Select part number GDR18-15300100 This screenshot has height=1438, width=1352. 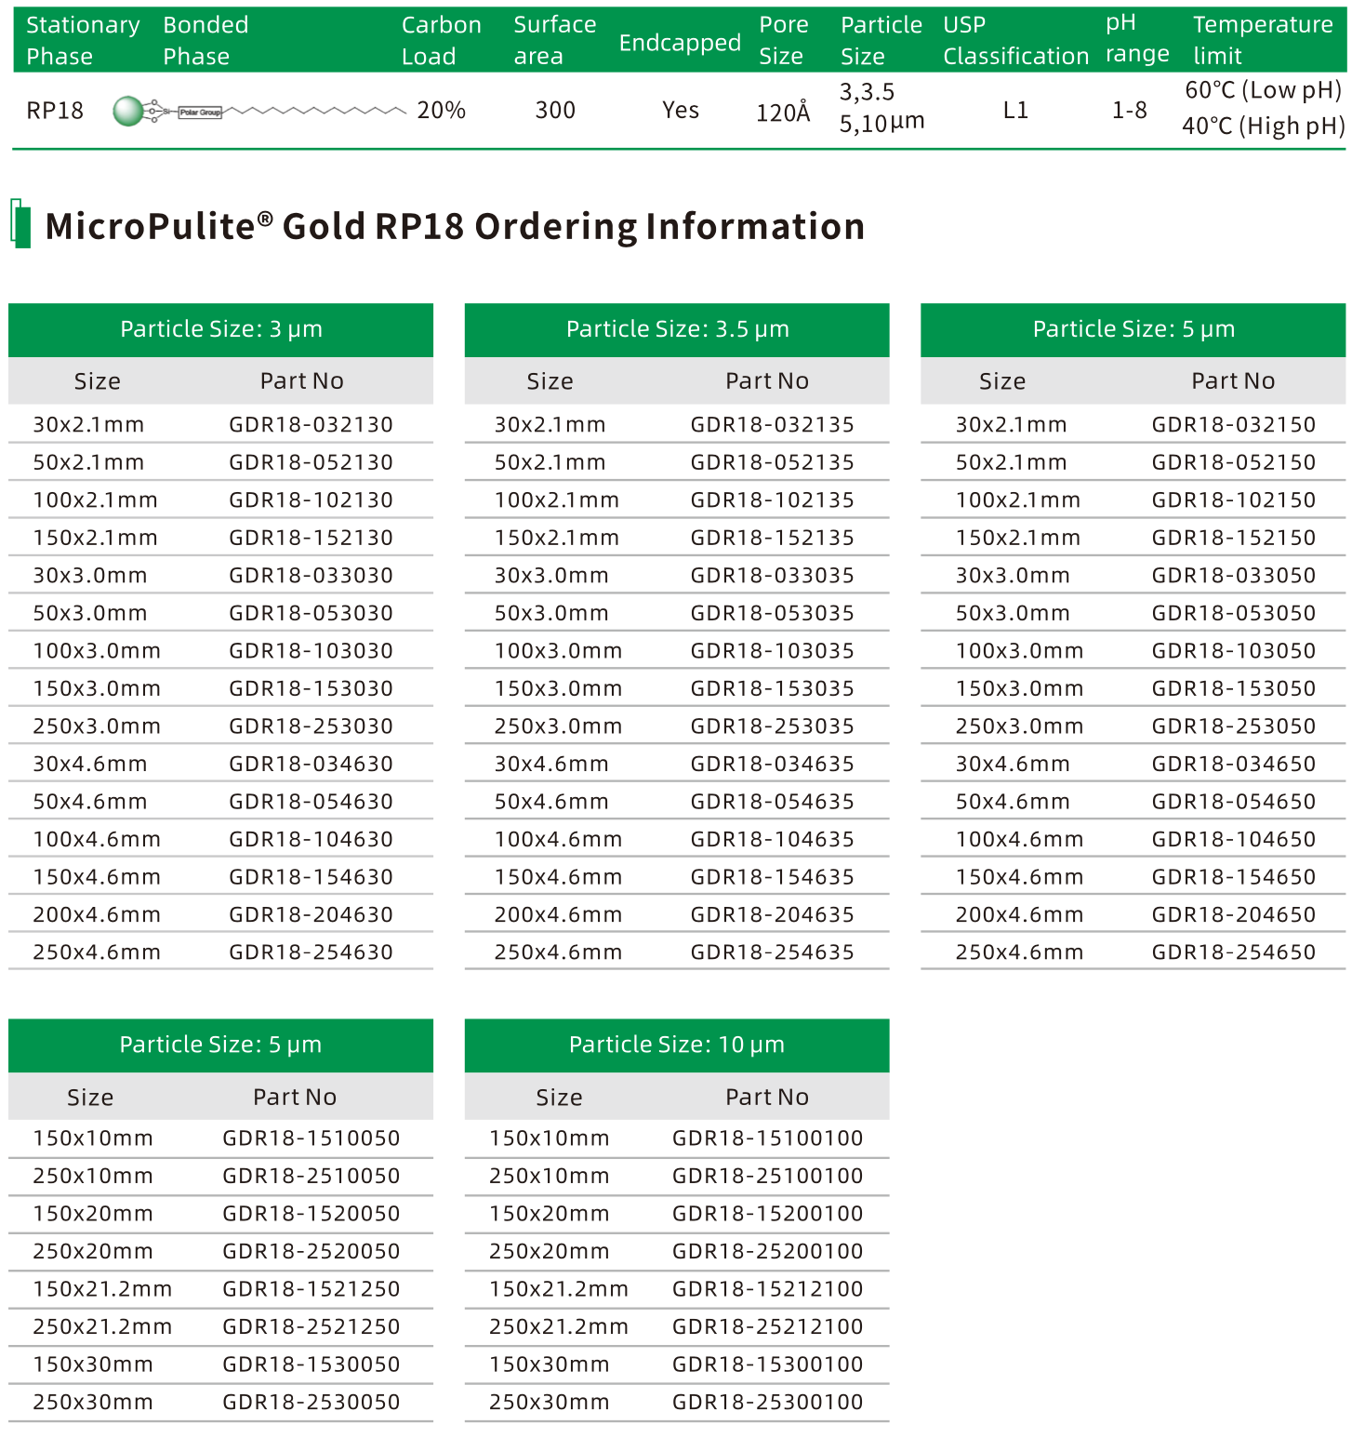(x=767, y=1364)
